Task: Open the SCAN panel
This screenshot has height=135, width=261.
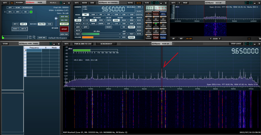Action: click(x=18, y=8)
